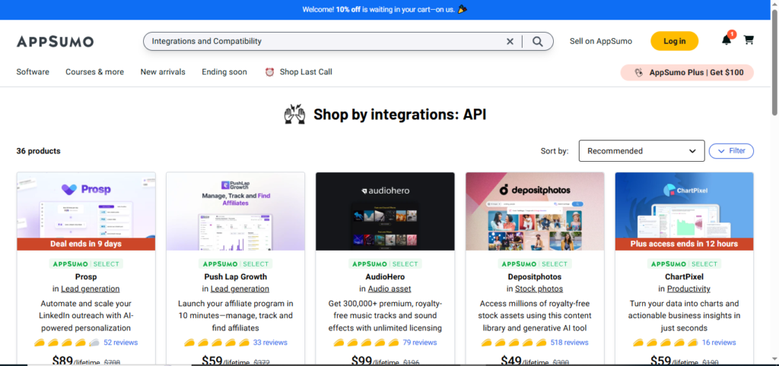Open Lead generation category under Push Lap Growth
779x366 pixels.
[x=240, y=289]
